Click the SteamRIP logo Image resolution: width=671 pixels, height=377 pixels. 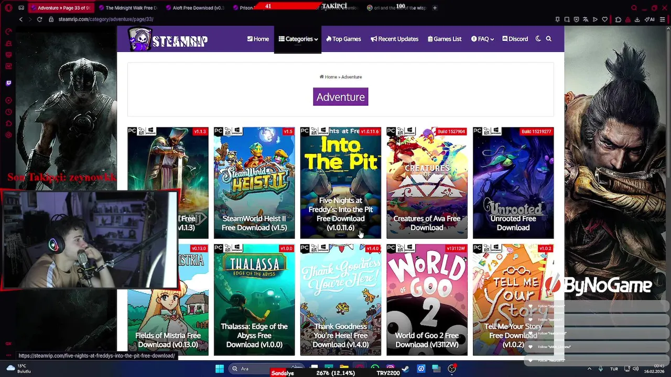point(168,39)
